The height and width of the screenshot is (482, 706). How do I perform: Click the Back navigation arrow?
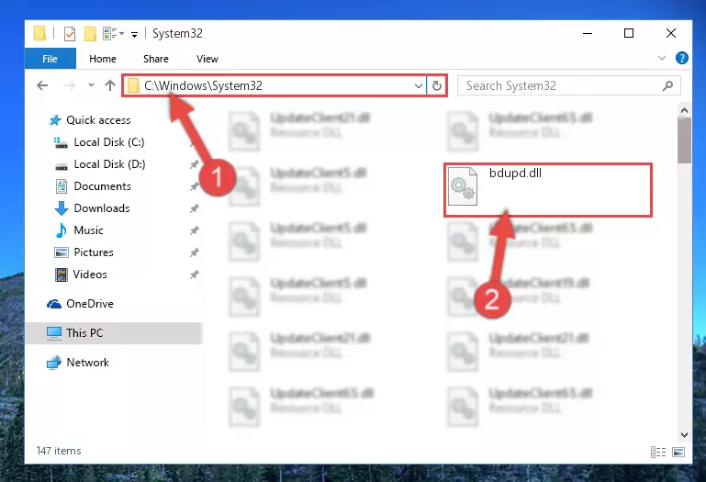(42, 85)
